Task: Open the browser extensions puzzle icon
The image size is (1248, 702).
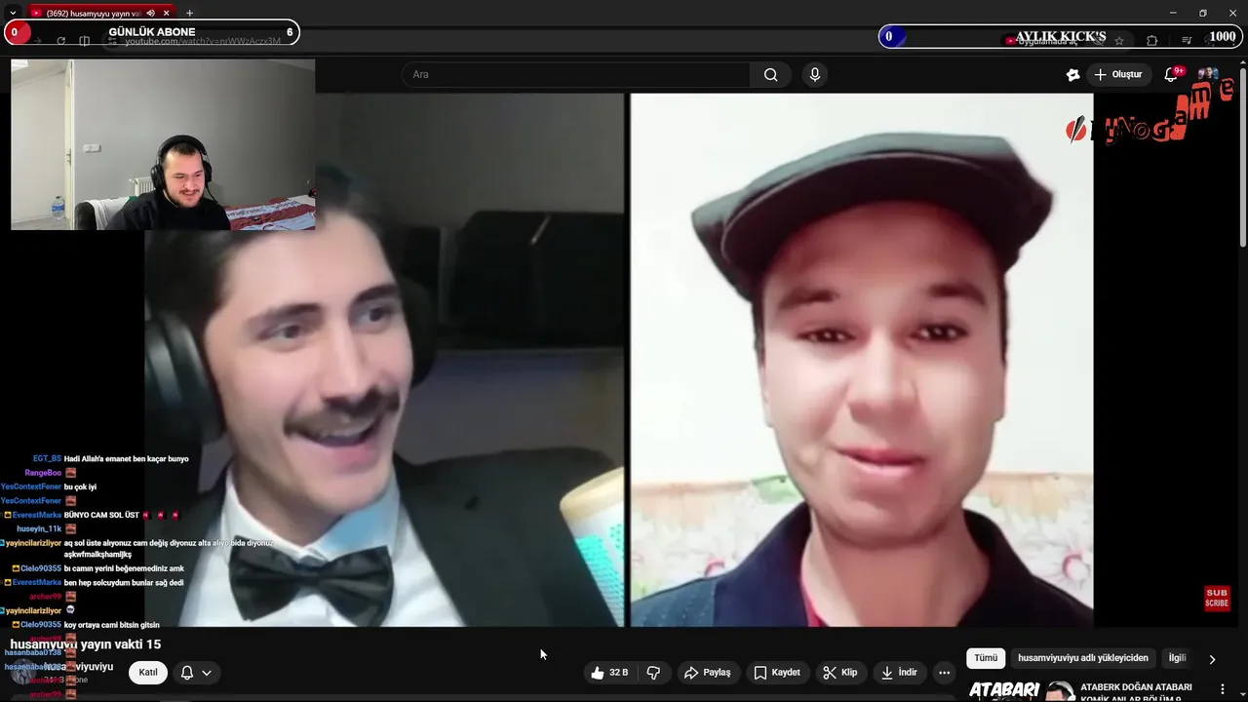Action: pos(1152,41)
